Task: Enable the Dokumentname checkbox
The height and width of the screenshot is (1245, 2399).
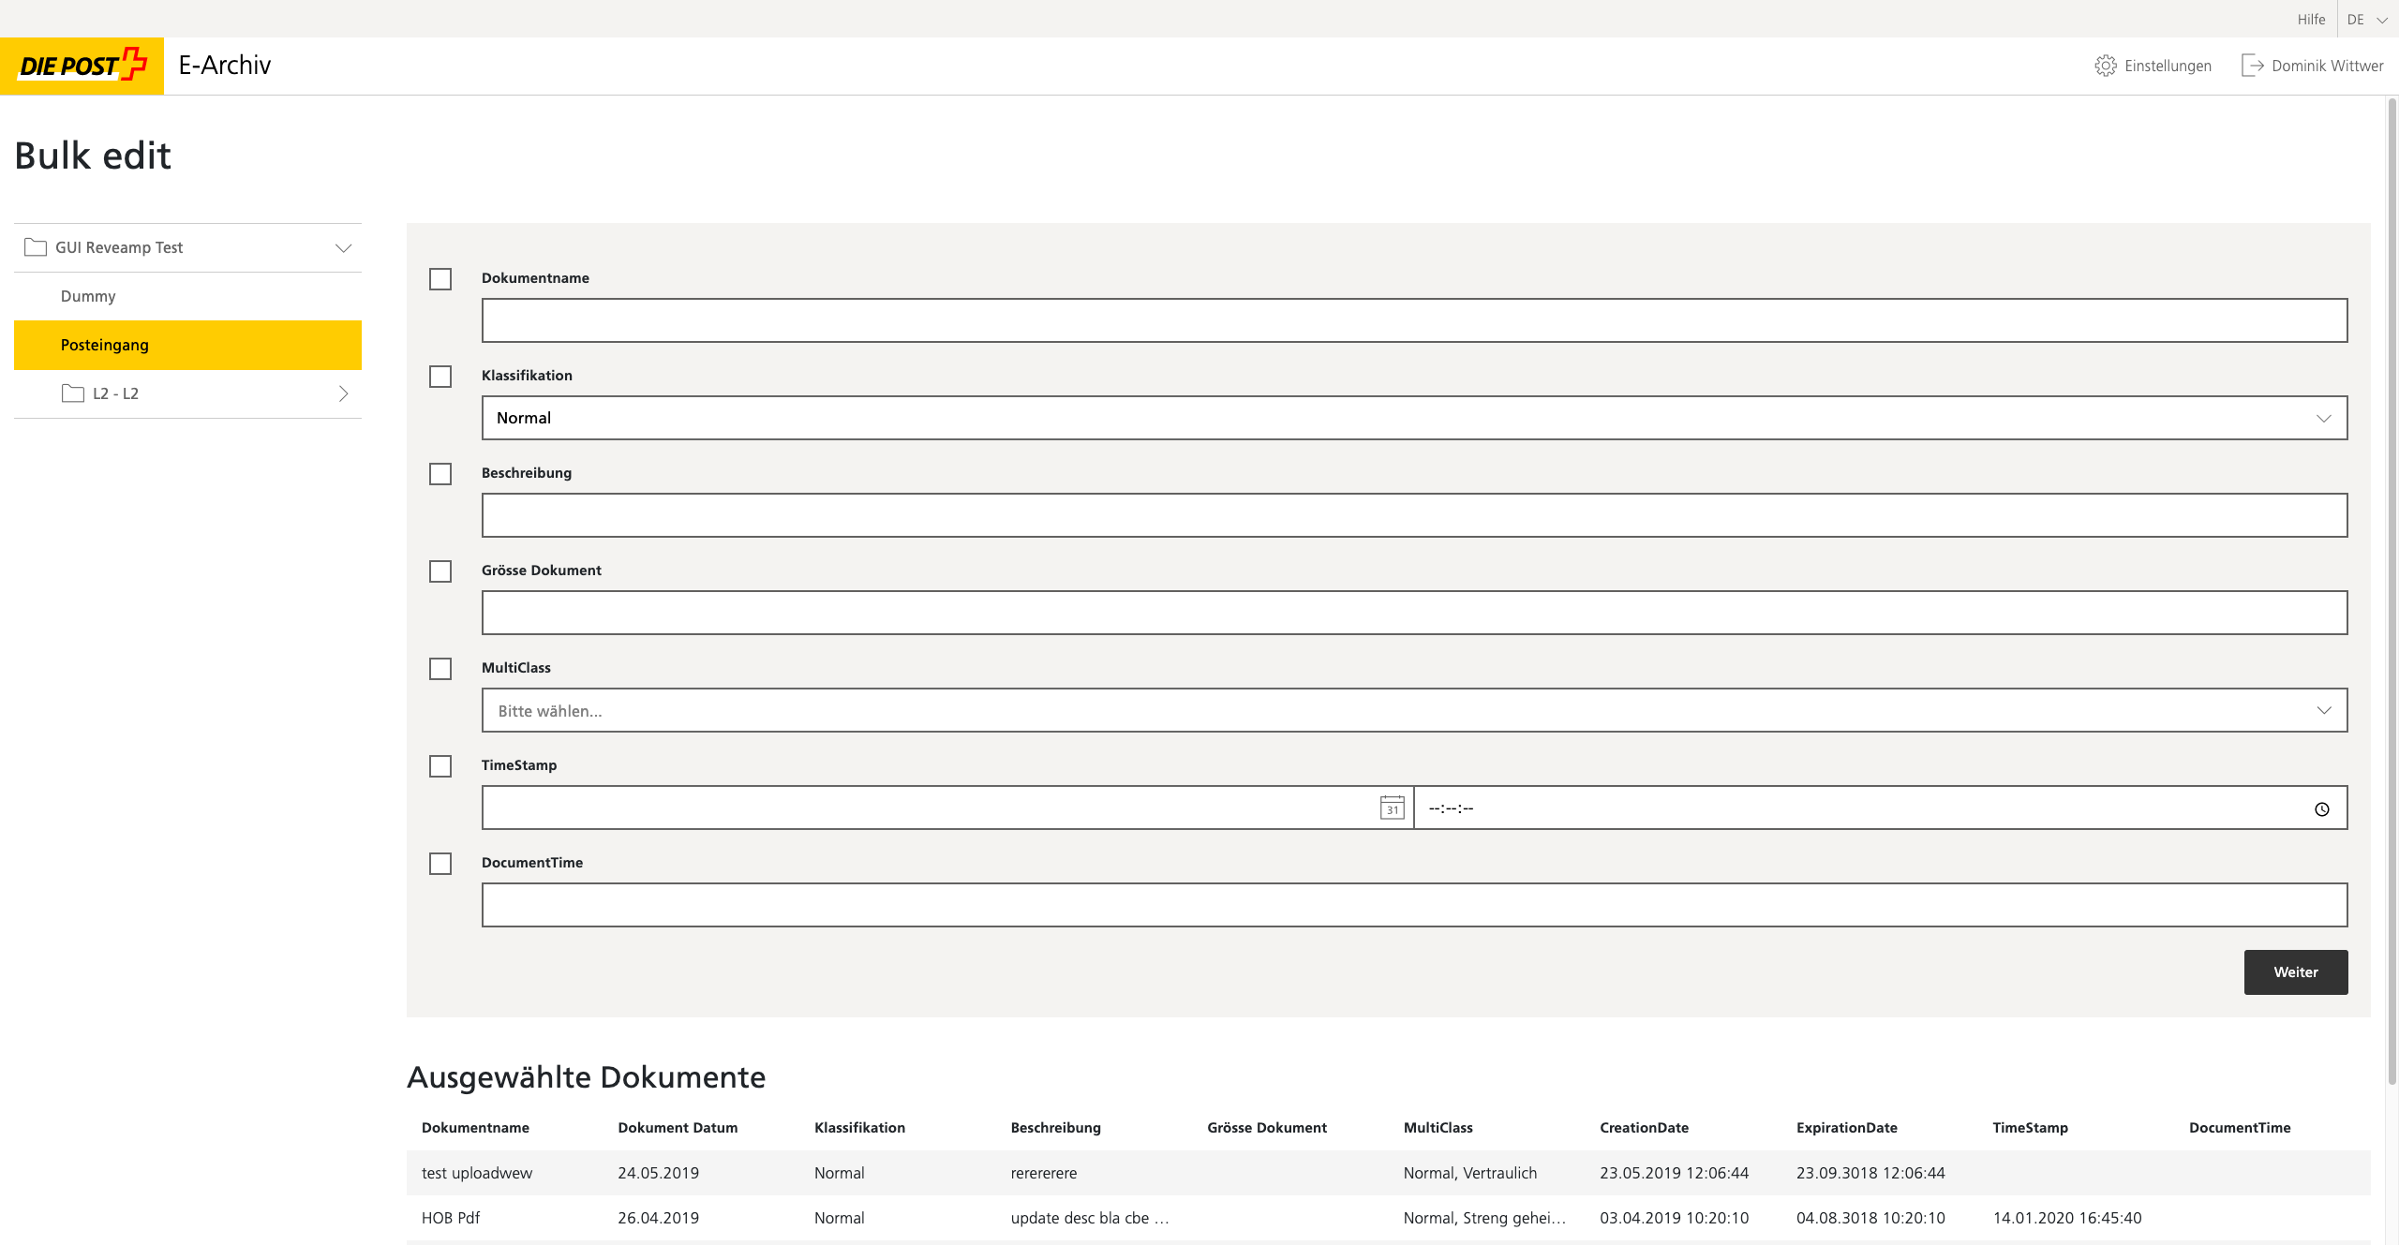Action: coord(440,279)
